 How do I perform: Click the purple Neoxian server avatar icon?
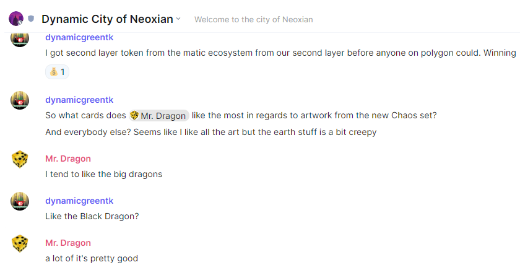[16, 19]
